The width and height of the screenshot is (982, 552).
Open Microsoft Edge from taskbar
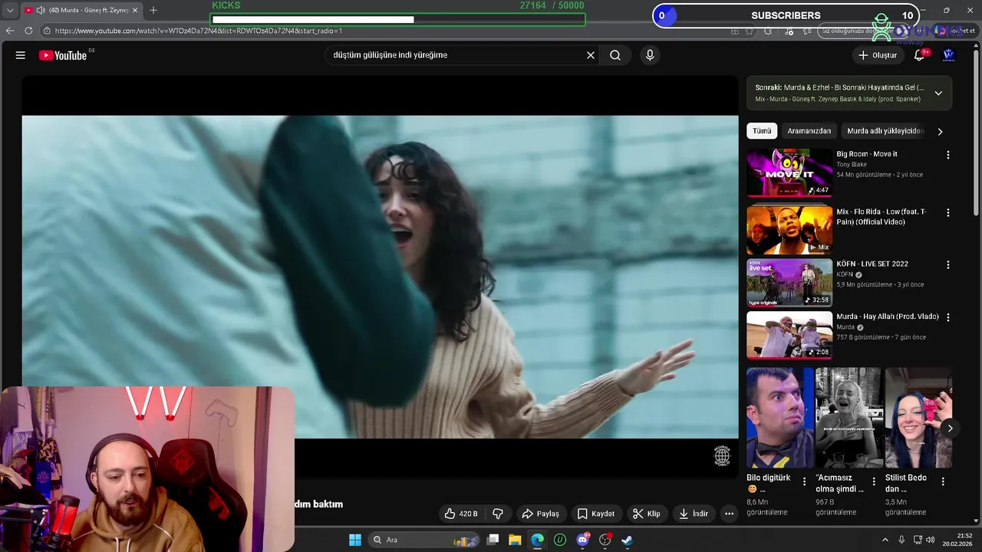pyautogui.click(x=537, y=540)
